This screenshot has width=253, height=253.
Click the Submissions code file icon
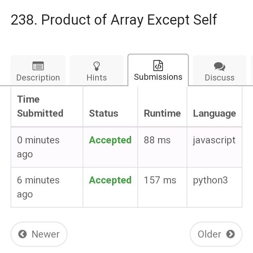[x=158, y=65]
